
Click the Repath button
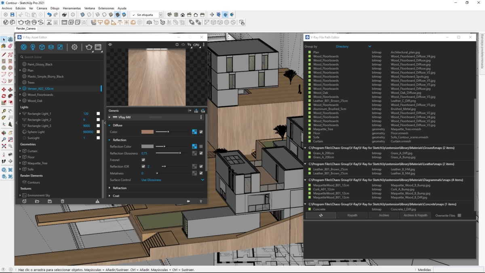tap(352, 216)
